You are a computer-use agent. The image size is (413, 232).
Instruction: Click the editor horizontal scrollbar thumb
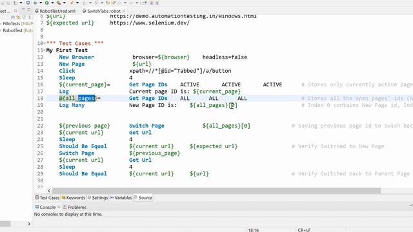pyautogui.click(x=217, y=191)
